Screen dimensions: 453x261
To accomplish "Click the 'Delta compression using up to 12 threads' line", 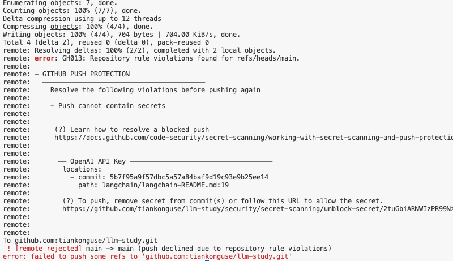I will [x=82, y=19].
